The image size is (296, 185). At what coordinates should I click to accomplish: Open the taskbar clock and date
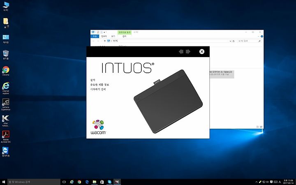pyautogui.click(x=288, y=182)
